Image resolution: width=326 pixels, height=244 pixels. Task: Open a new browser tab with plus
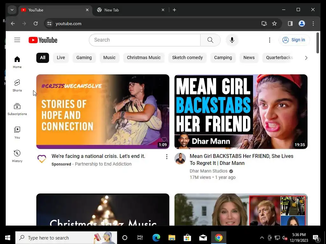tap(174, 10)
